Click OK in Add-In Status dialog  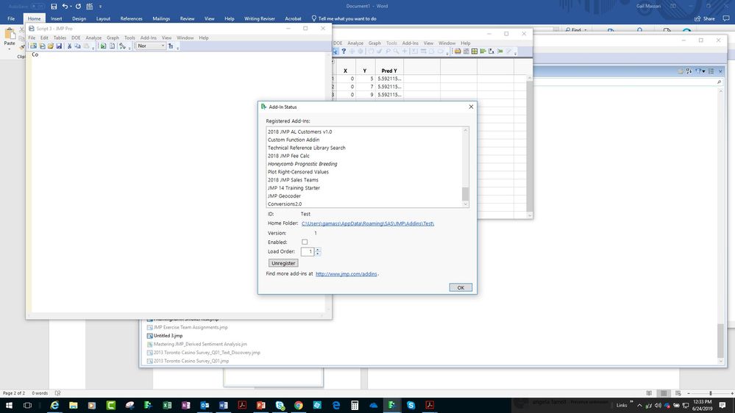tap(461, 287)
